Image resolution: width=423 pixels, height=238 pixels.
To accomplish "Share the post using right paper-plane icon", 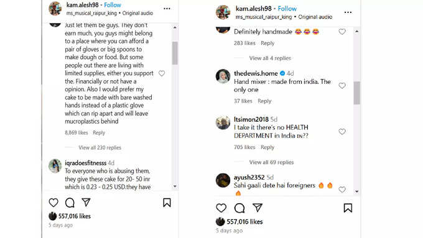I will (258, 208).
